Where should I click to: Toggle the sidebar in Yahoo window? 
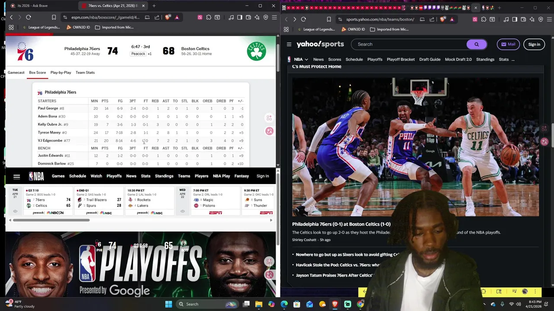click(x=515, y=19)
